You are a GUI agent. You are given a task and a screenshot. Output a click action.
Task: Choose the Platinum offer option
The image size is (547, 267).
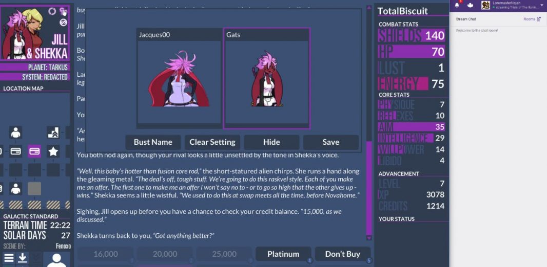[283, 254]
